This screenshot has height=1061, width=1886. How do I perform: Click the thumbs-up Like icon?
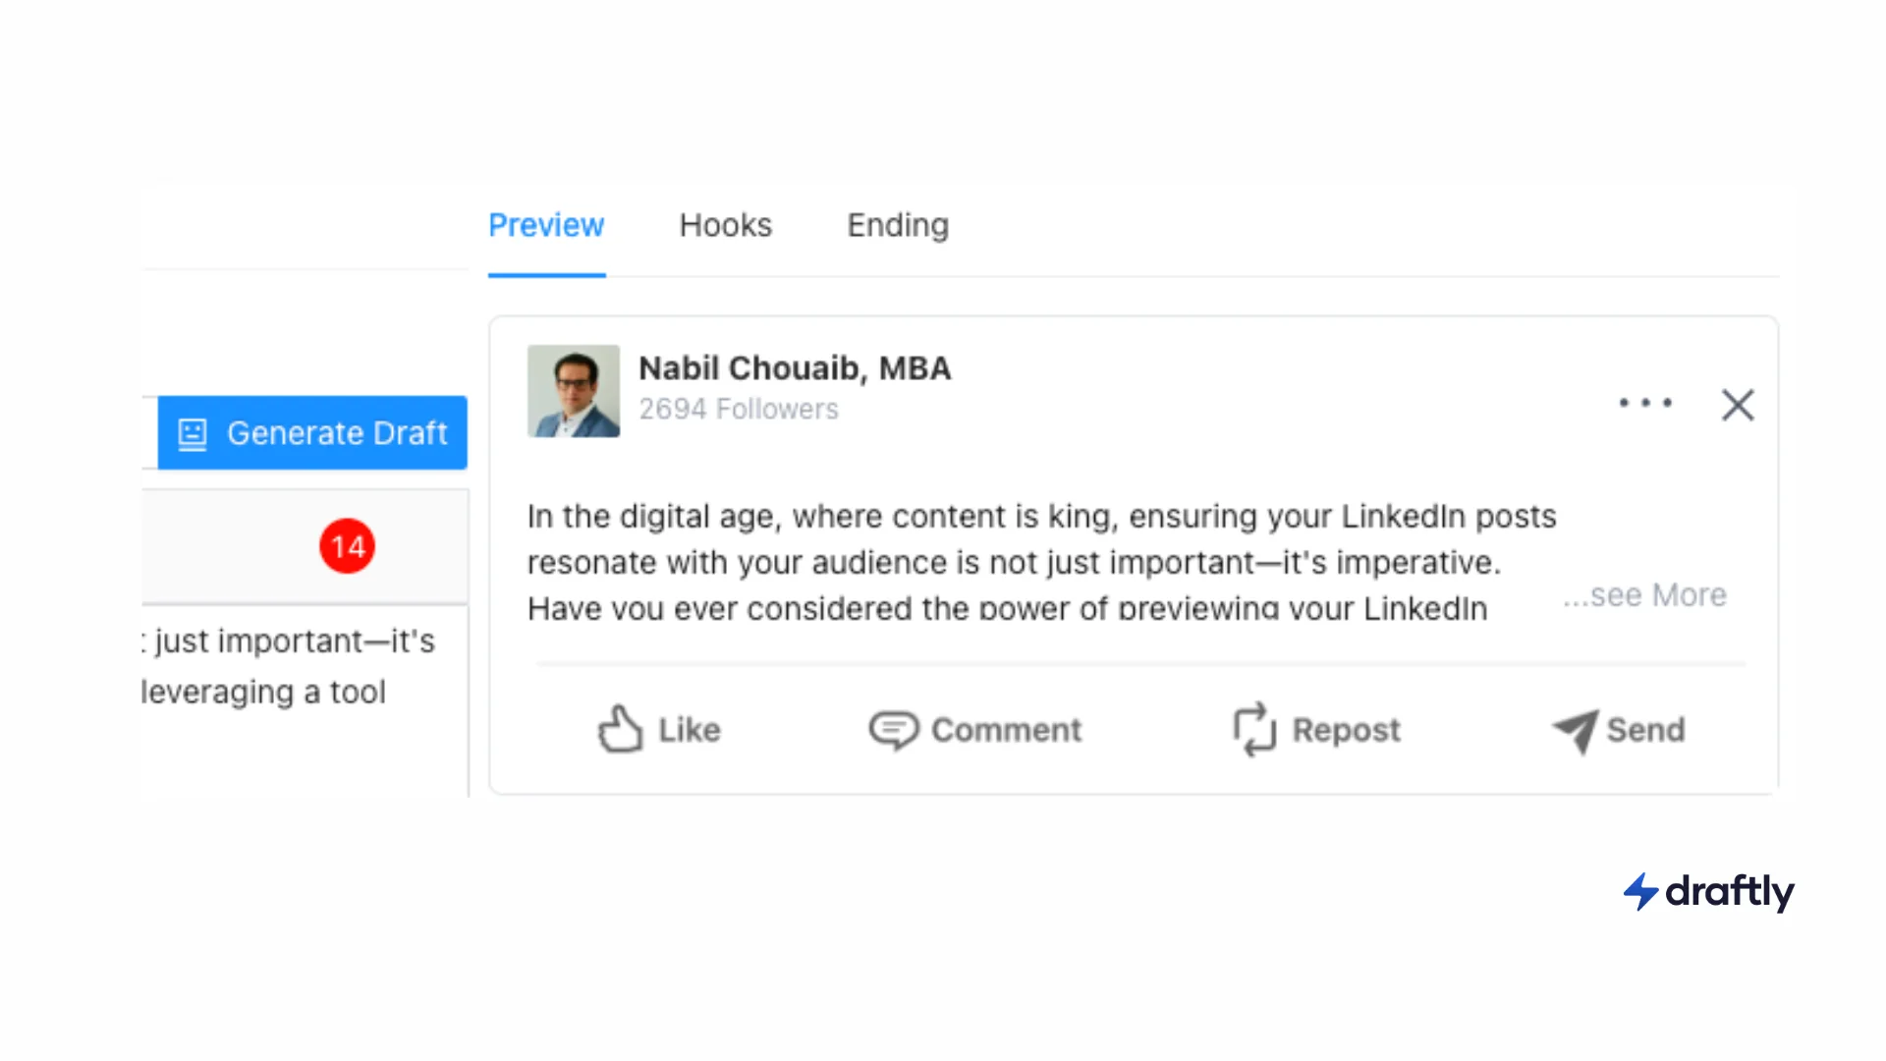(x=620, y=729)
